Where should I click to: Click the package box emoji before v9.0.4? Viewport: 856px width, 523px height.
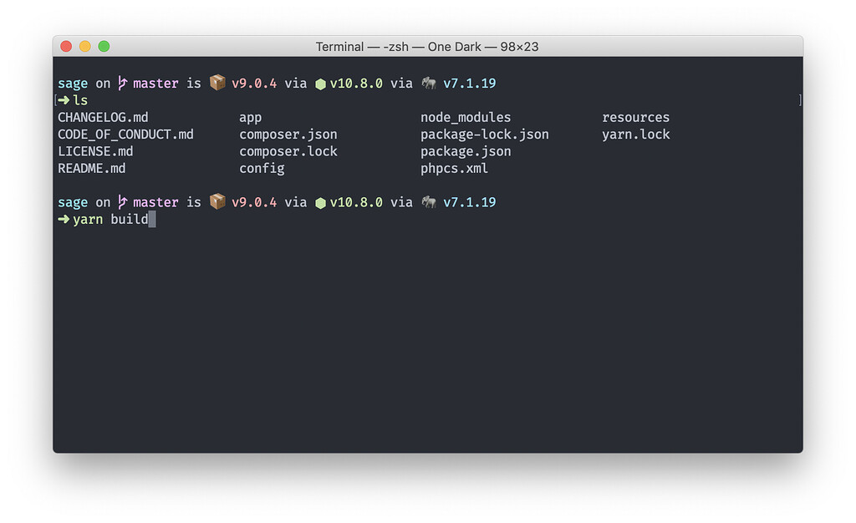click(217, 83)
